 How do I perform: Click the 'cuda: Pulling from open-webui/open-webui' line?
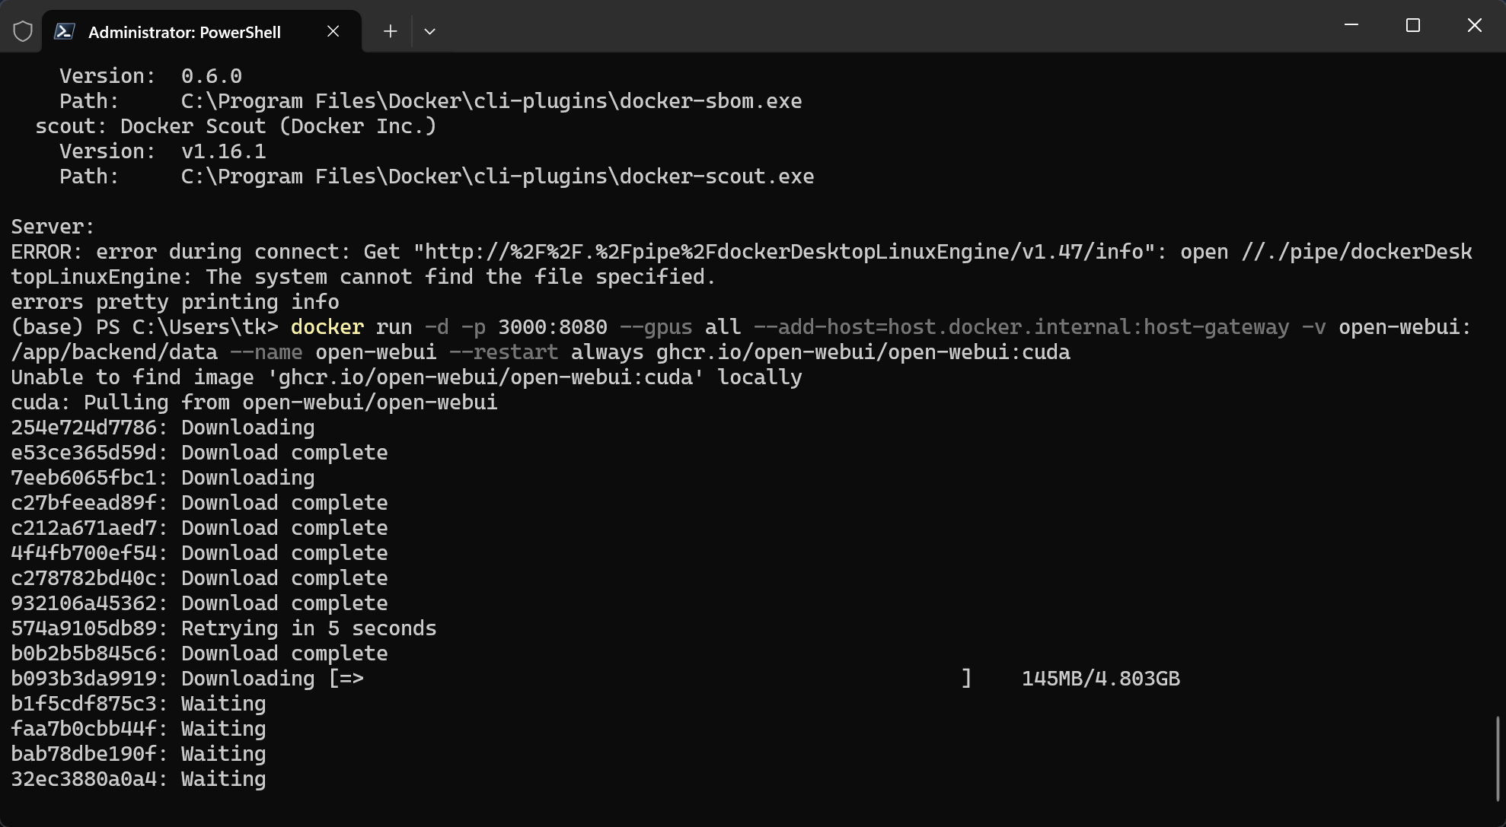(254, 402)
